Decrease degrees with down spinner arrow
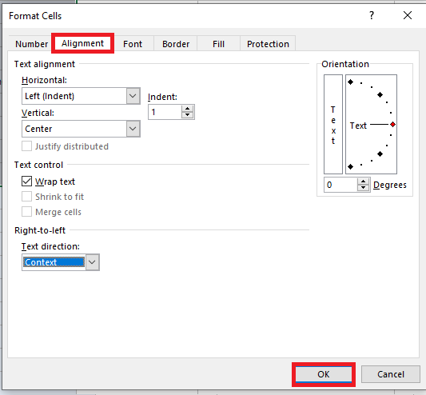Viewport: 426px width, 395px height. pyautogui.click(x=363, y=188)
